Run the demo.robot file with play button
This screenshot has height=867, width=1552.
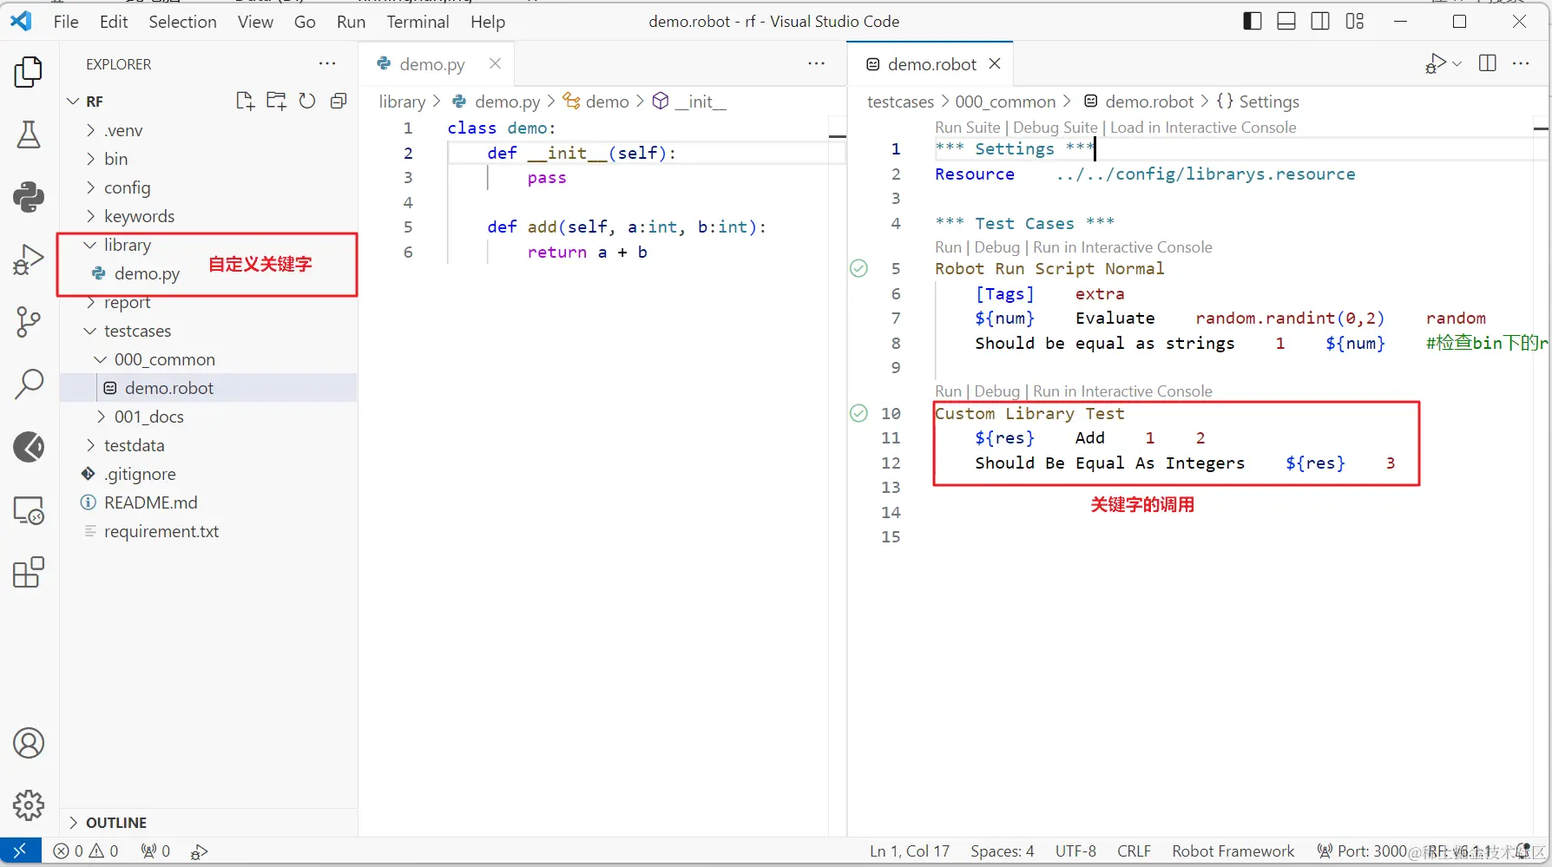click(x=1436, y=63)
